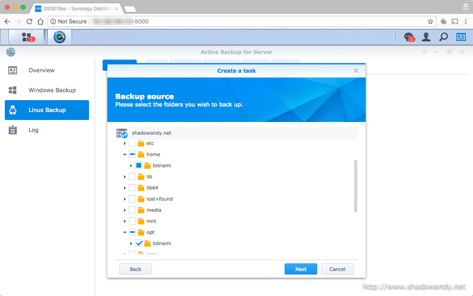Toggle the bitnami checkbox under home
The width and height of the screenshot is (473, 296).
point(139,166)
